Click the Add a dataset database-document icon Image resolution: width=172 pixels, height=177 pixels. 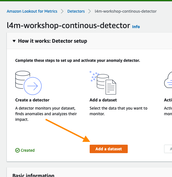pyautogui.click(x=103, y=83)
